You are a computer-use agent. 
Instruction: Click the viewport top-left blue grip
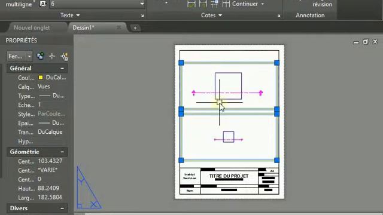pos(181,63)
